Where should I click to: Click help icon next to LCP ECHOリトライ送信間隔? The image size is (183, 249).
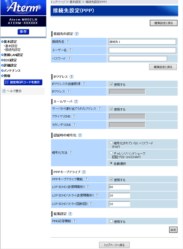[97, 195]
